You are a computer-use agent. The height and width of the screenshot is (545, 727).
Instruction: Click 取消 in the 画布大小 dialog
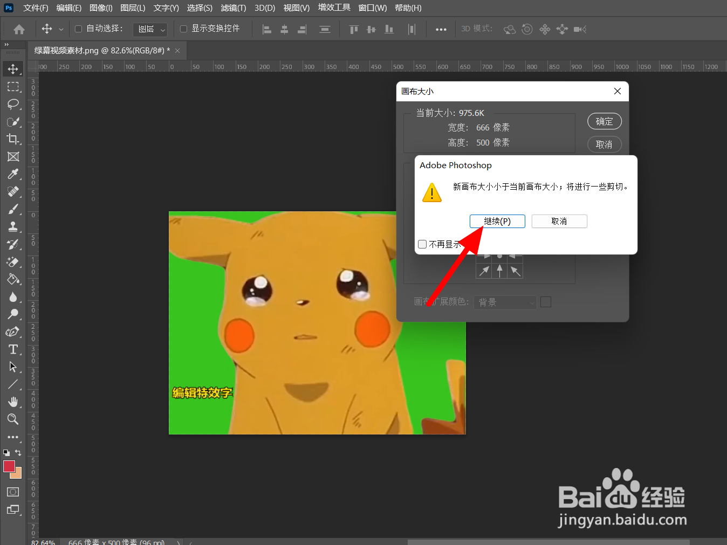click(x=605, y=144)
